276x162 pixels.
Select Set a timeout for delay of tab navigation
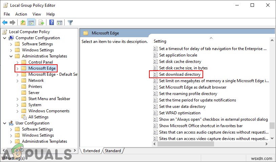point(213,49)
